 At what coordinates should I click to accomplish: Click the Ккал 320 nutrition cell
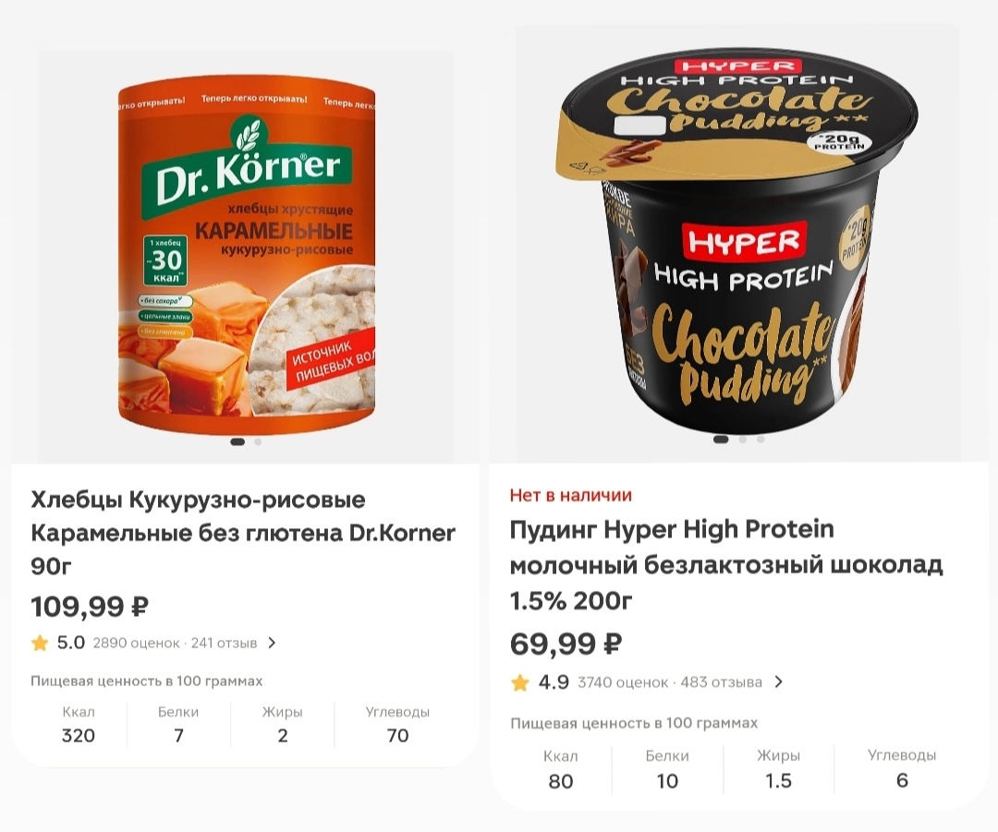pos(79,724)
